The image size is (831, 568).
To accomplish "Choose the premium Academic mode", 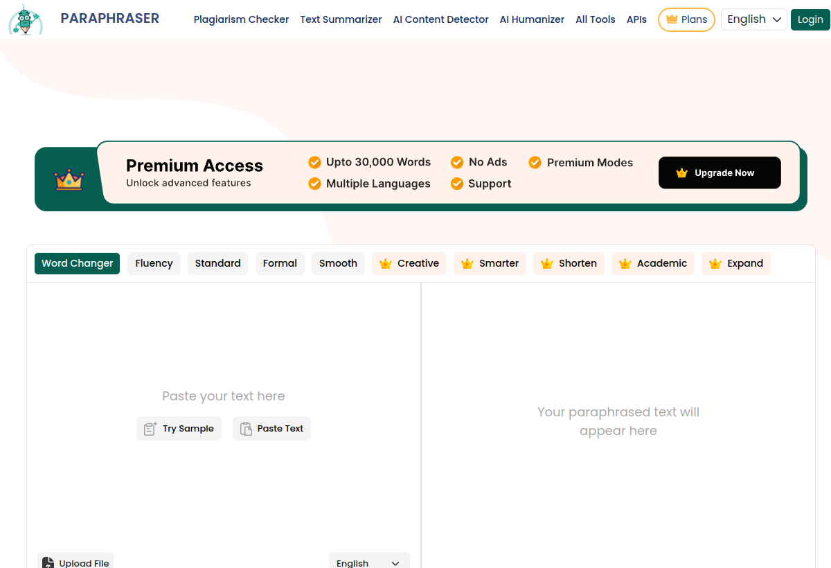I will 653,263.
